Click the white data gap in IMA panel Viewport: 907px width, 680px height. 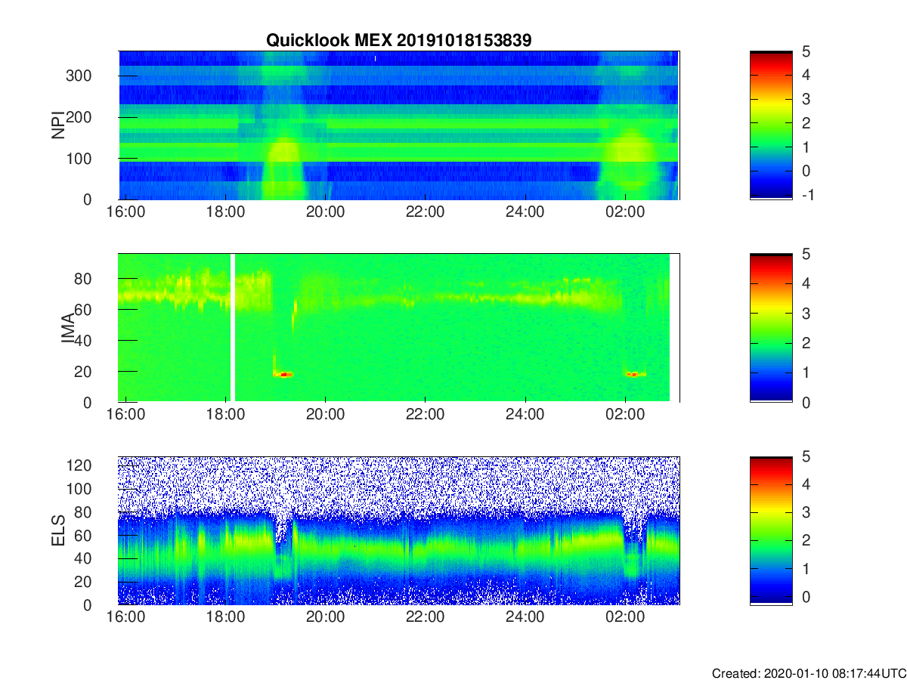pos(233,328)
